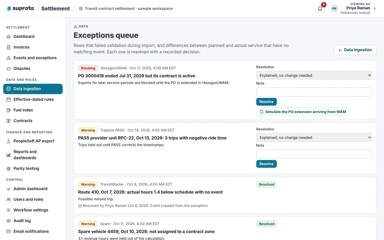Open Parity testing page
This screenshot has width=384, height=240.
[x=33, y=169]
